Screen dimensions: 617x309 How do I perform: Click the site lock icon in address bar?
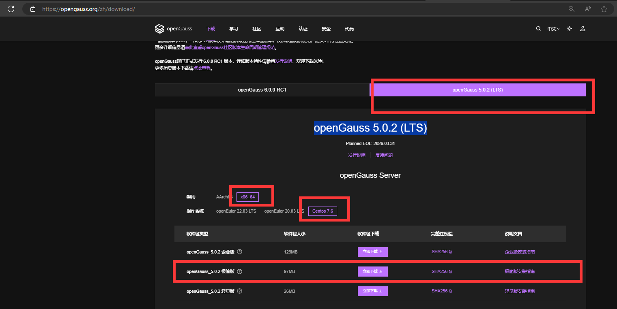coord(33,9)
